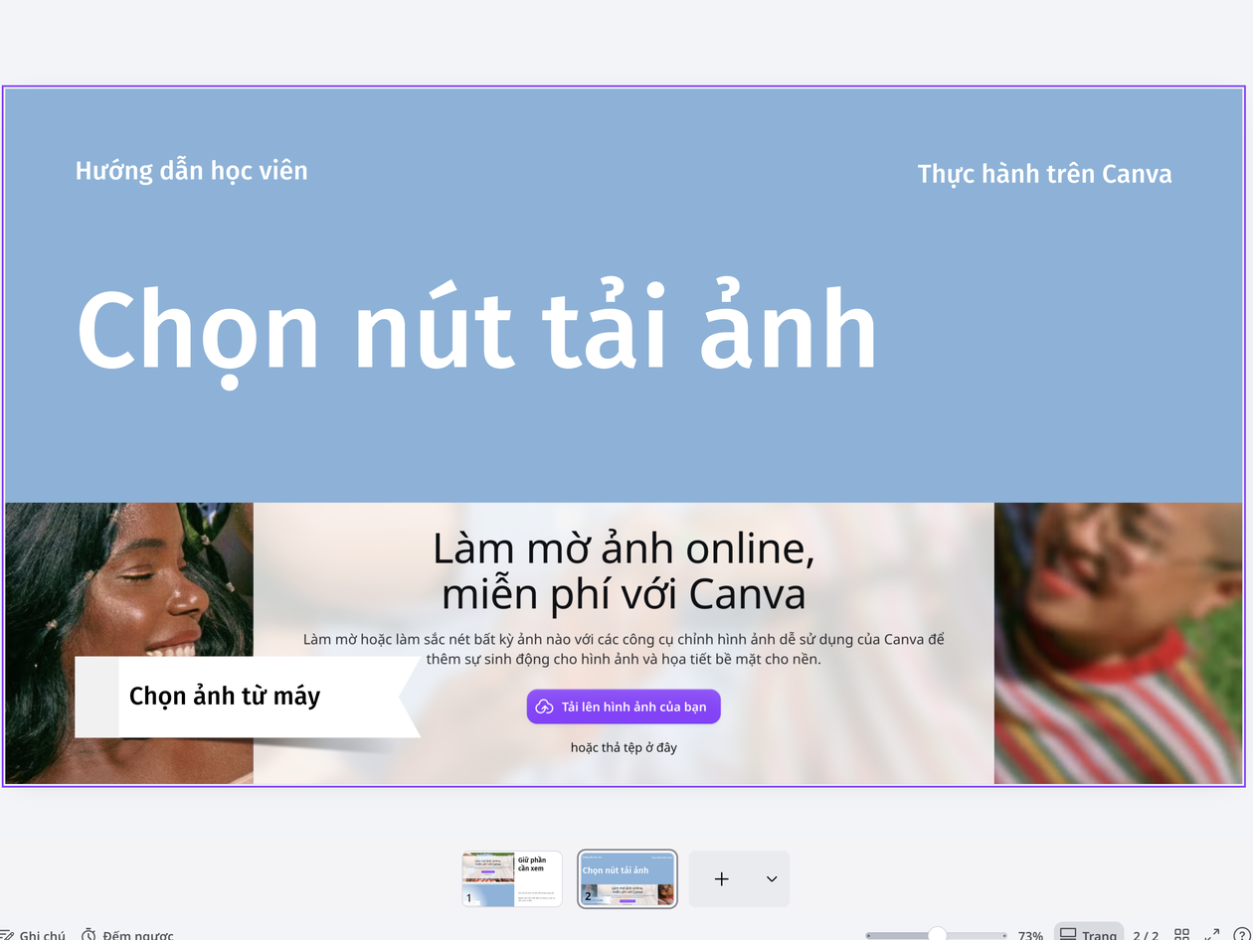
Task: Select the smiling woman photo on slide
Action: [x=129, y=643]
